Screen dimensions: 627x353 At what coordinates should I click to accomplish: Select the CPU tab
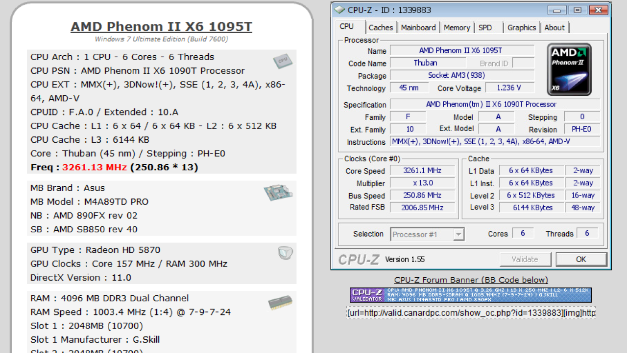pos(347,26)
